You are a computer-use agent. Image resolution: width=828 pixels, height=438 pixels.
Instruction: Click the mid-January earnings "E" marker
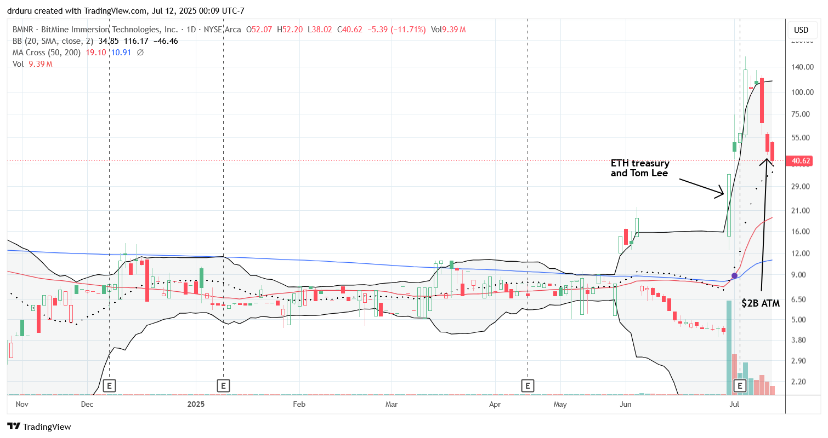click(223, 385)
